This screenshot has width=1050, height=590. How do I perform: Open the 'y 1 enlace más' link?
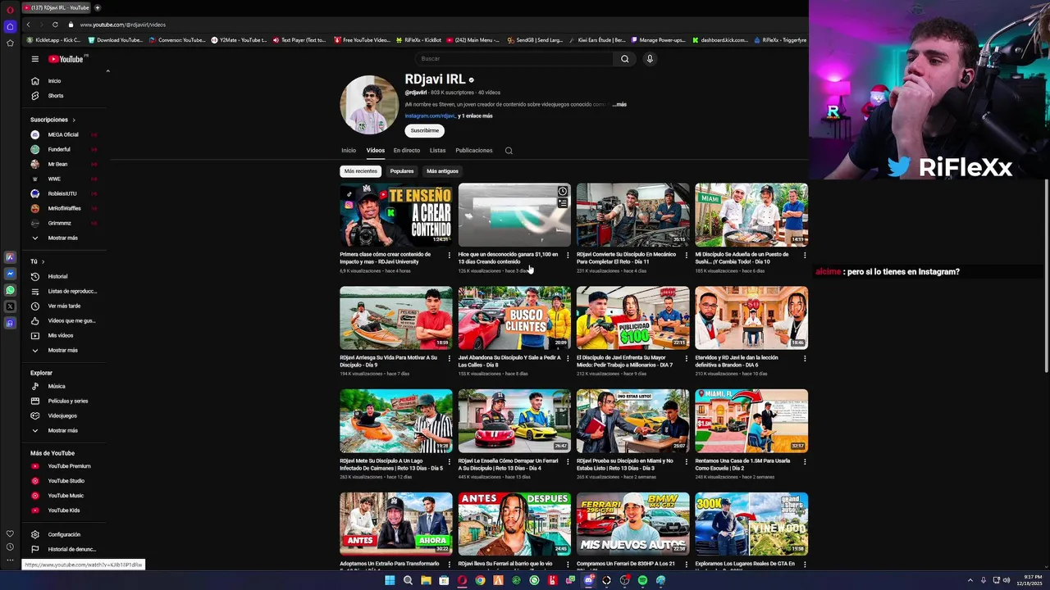(476, 116)
